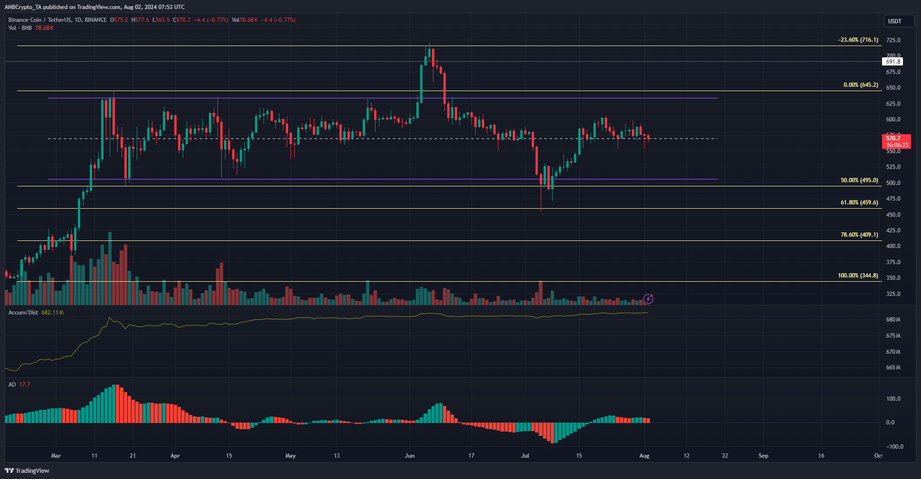
Task: Click the 680M Accum/Dist axis label
Action: coord(893,320)
